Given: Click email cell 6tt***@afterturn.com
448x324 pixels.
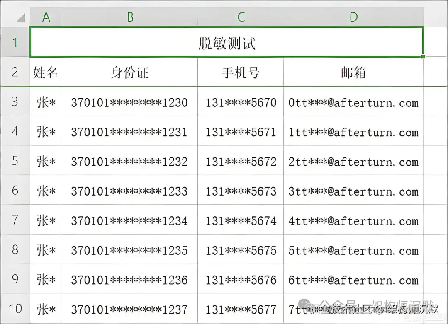Looking at the screenshot, I should tap(353, 279).
